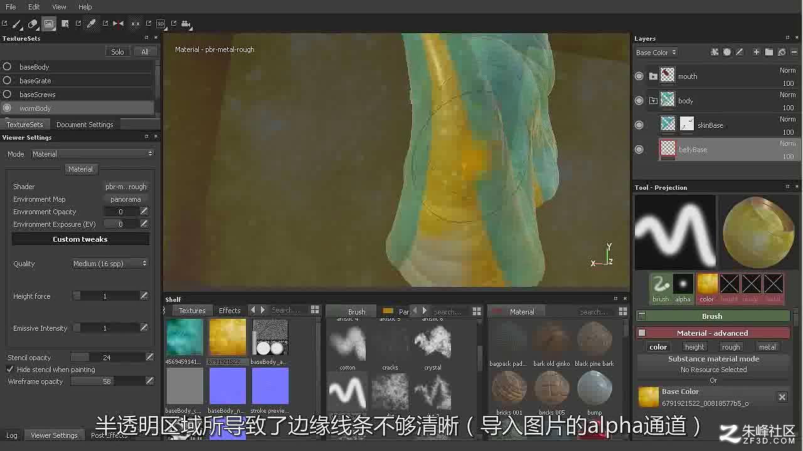Add a new folder in Layers
803x451 pixels.
coord(769,53)
